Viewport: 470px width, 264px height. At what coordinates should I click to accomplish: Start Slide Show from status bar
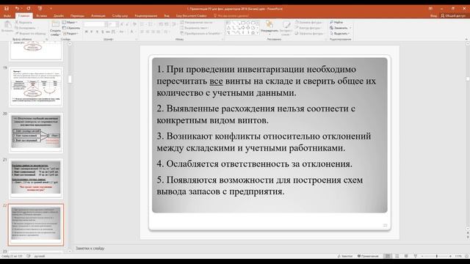[x=416, y=256]
